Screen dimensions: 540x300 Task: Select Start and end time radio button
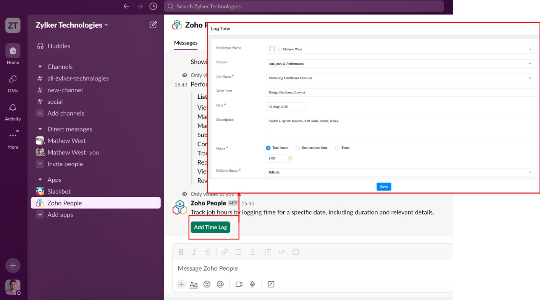tap(298, 148)
